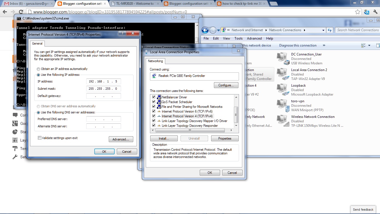
Task: Open the Layout icon in Blogger sidebar
Action: pos(16,140)
